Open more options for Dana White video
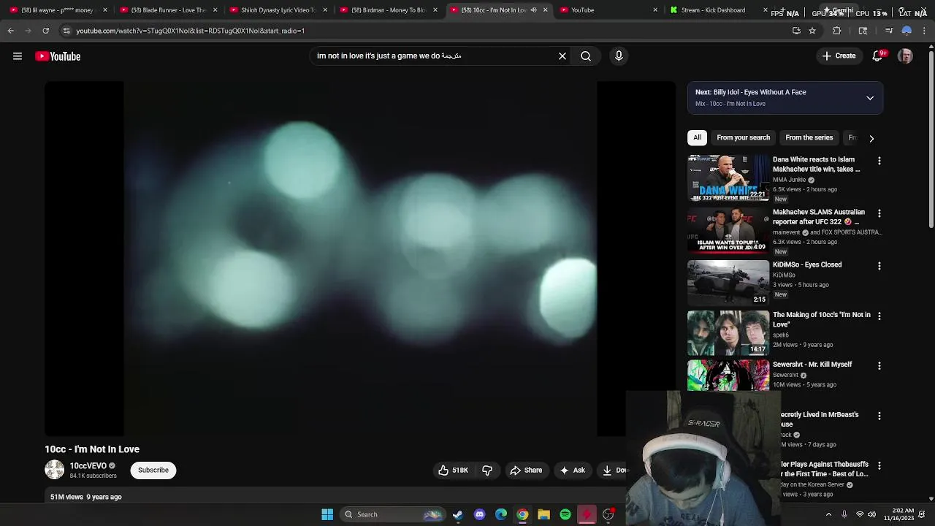935x526 pixels. [879, 161]
